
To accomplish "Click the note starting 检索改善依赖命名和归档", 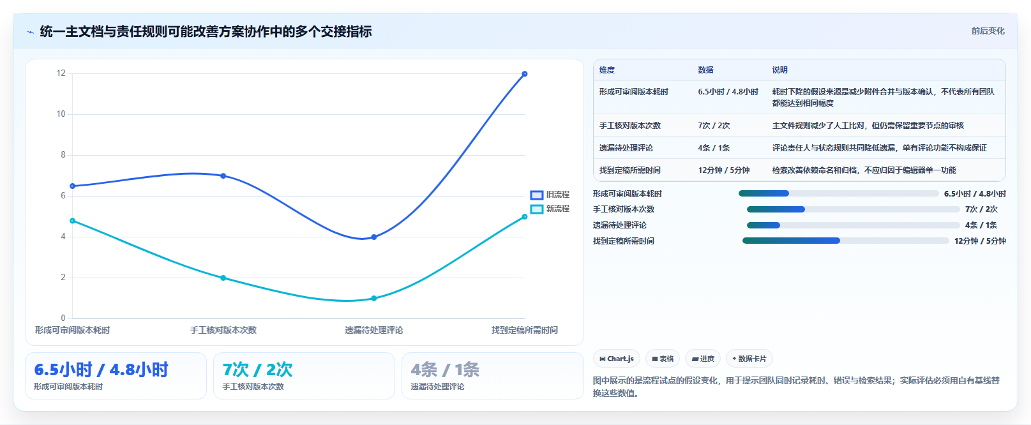I will pos(864,170).
